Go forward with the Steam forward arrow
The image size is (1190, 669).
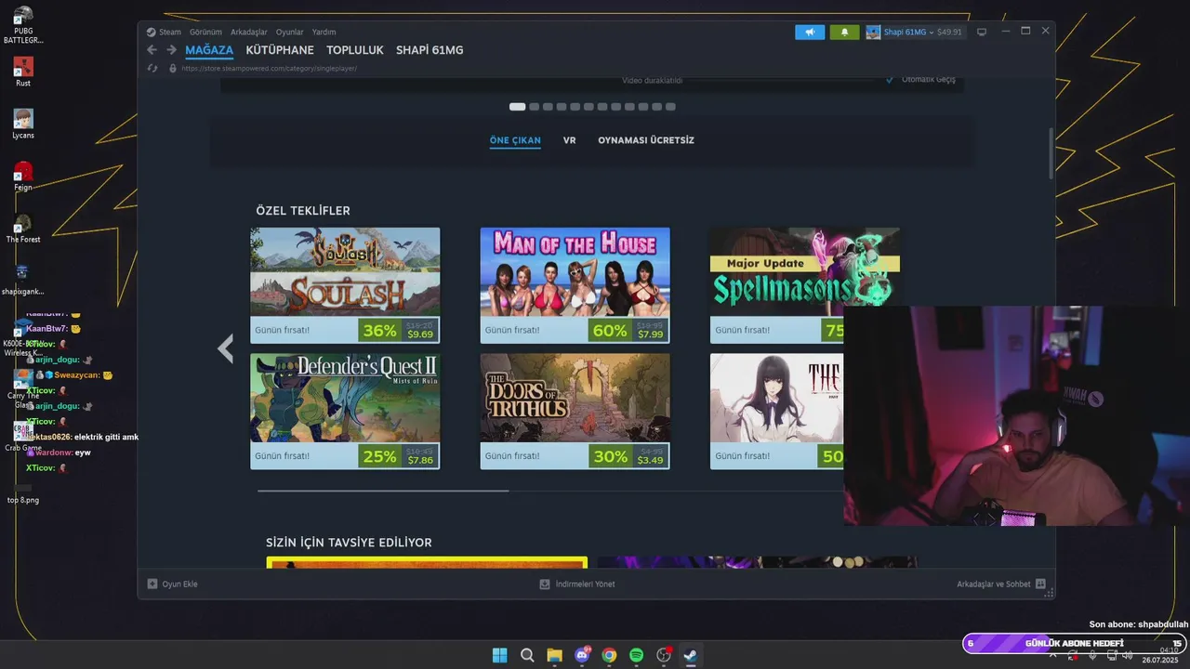click(171, 50)
